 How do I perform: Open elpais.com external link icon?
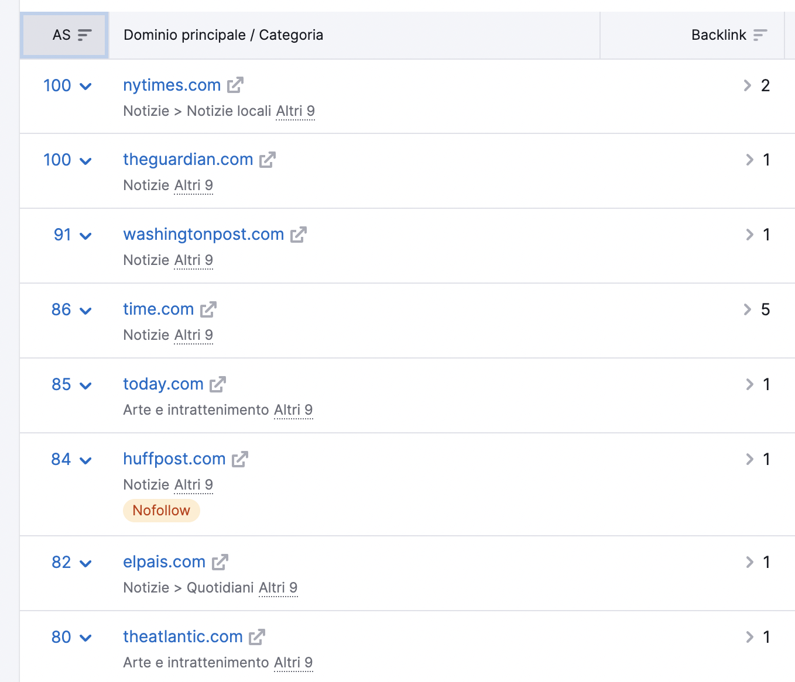[x=220, y=562]
